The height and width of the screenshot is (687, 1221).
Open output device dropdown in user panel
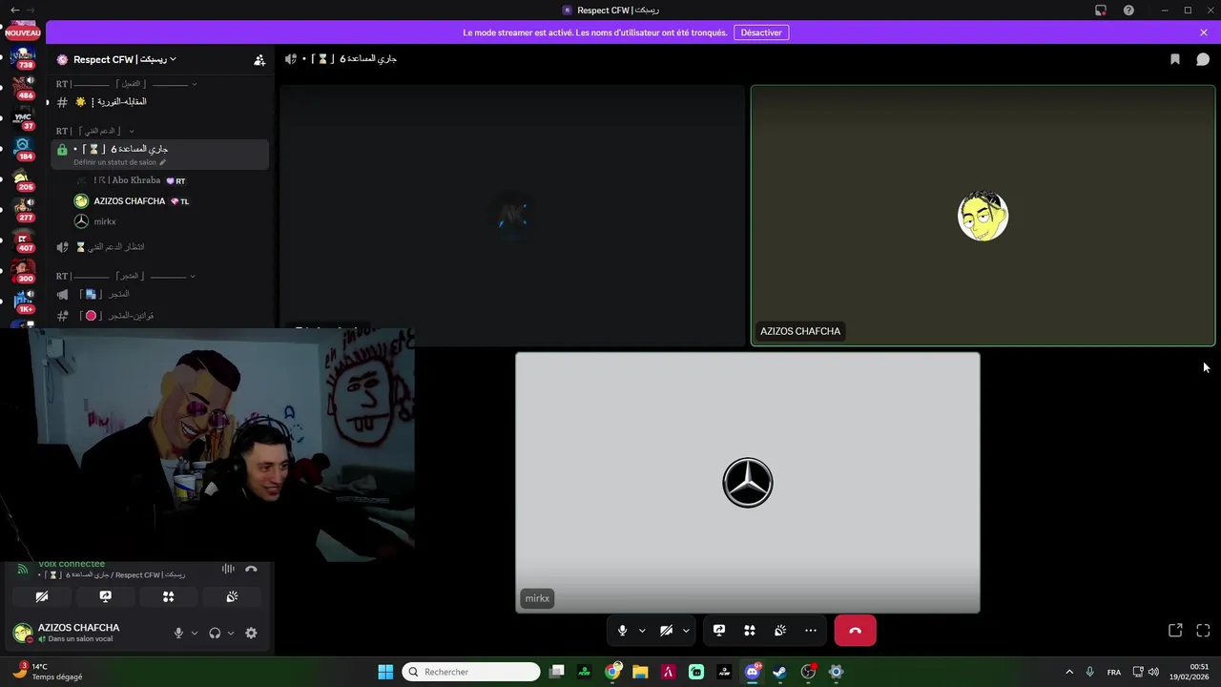[231, 633]
